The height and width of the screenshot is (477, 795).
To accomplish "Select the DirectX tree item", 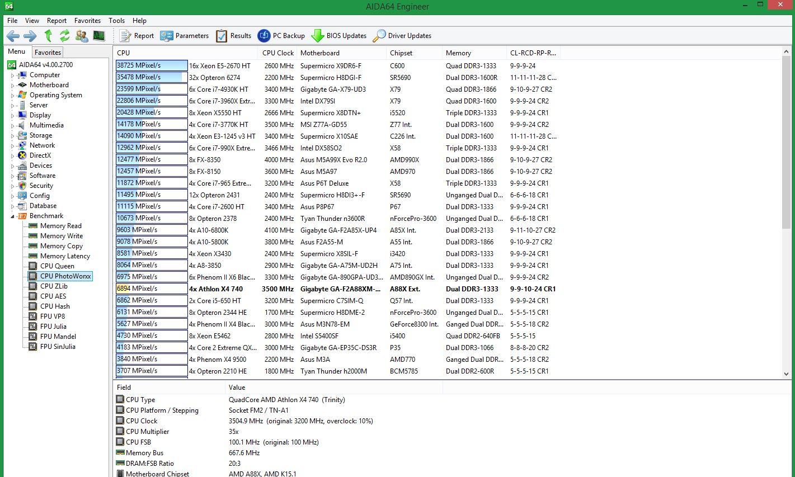I will 40,155.
